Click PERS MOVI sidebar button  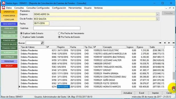(9, 28)
